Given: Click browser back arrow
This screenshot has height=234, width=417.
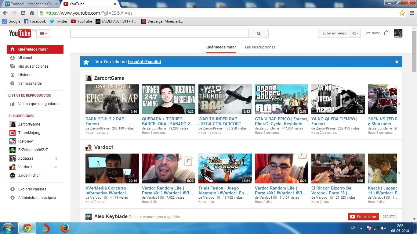Looking at the screenshot, I should click(5, 13).
